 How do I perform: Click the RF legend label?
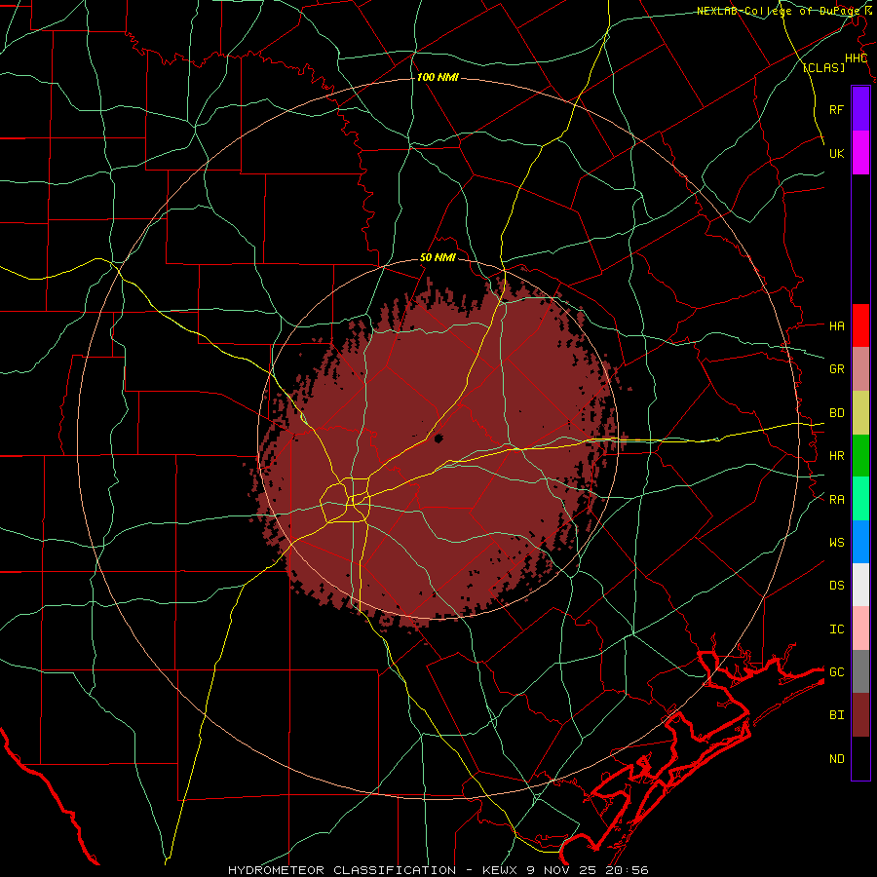836,109
